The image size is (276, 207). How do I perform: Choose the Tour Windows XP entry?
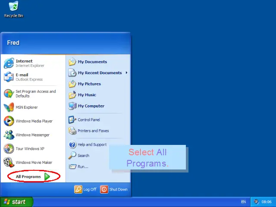point(30,149)
